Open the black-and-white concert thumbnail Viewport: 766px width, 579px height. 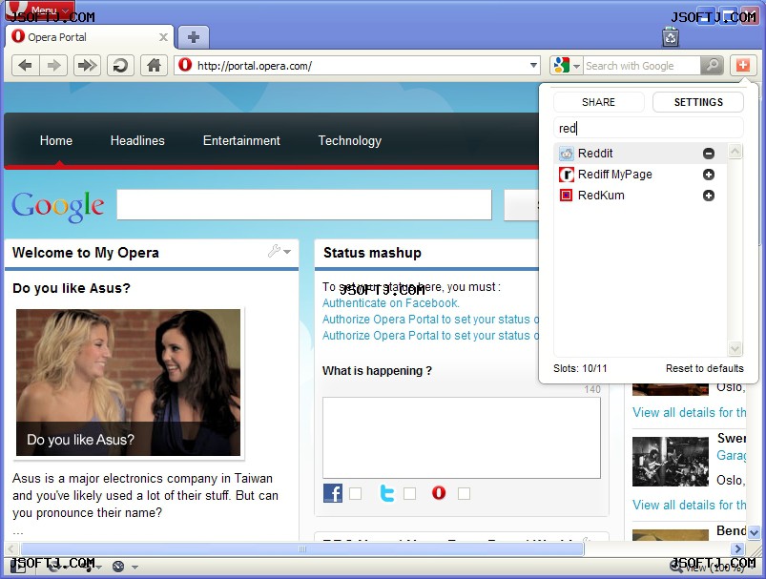coord(670,462)
